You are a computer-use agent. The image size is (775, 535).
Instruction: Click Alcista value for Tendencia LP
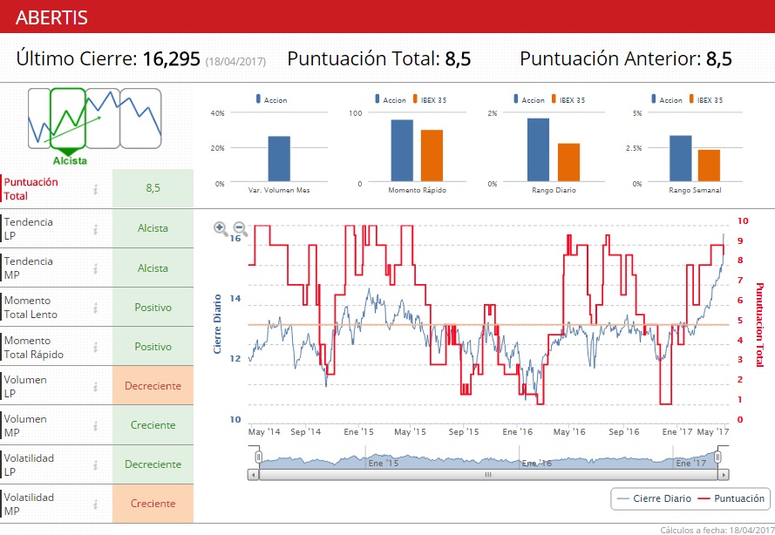[x=153, y=228]
